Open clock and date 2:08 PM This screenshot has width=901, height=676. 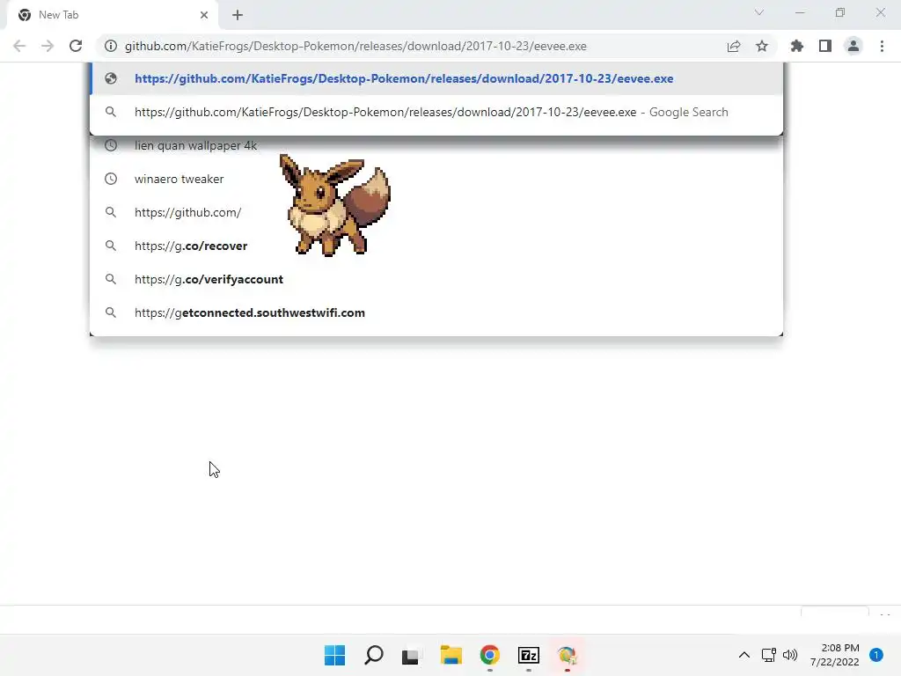tap(835, 655)
